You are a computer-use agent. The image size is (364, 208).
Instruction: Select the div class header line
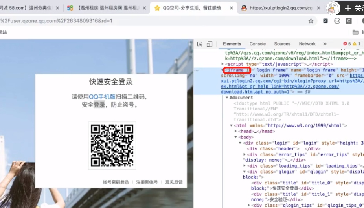(x=284, y=149)
